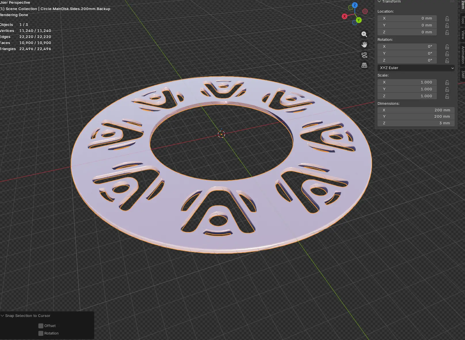Image resolution: width=465 pixels, height=340 pixels.
Task: Open the Tool sidebar tab
Action: click(462, 20)
